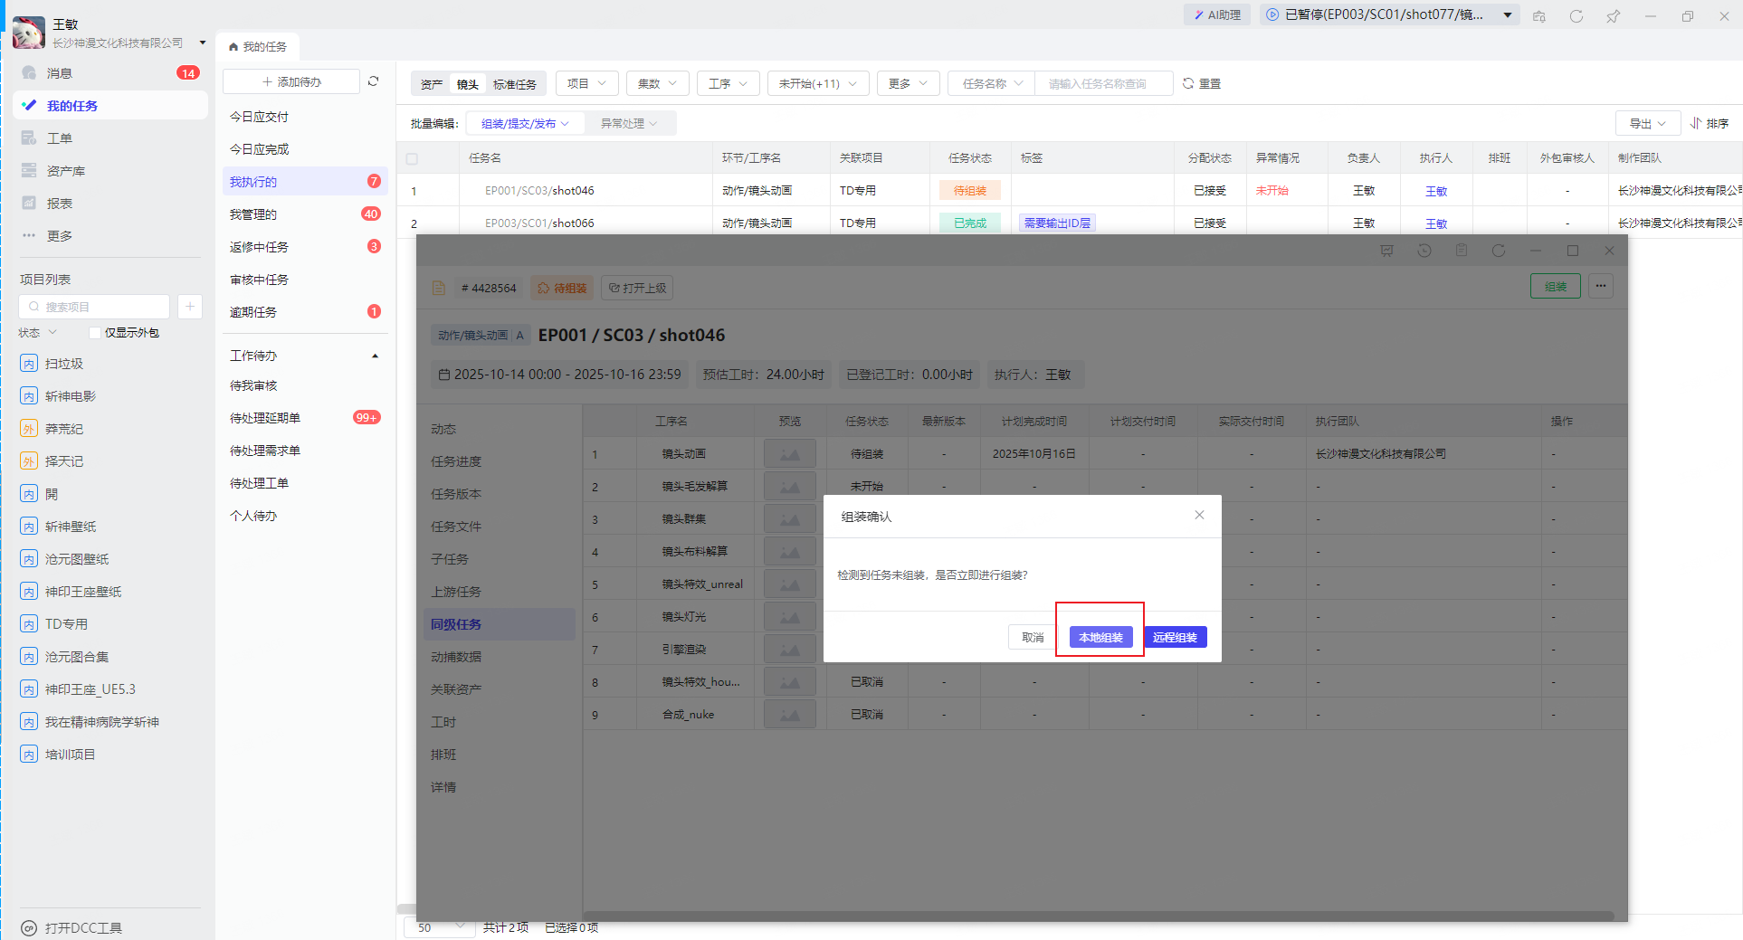The height and width of the screenshot is (940, 1743).
Task: Click the pin icon in title bar
Action: click(1613, 16)
